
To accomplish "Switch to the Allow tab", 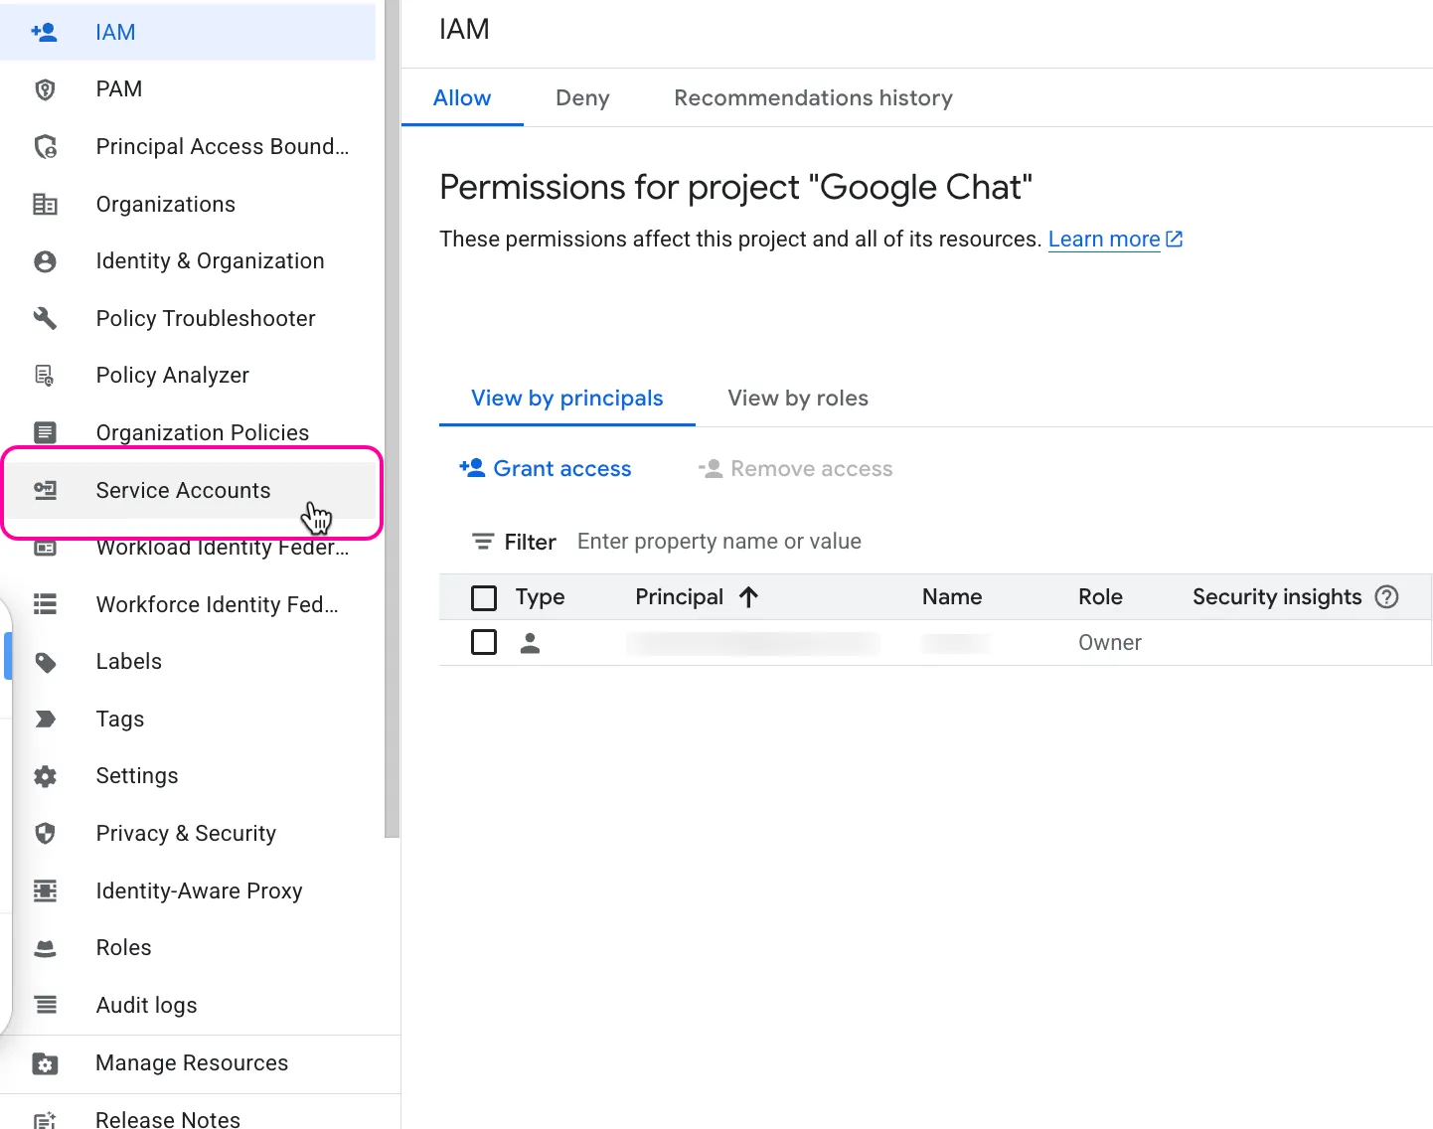I will (x=462, y=97).
